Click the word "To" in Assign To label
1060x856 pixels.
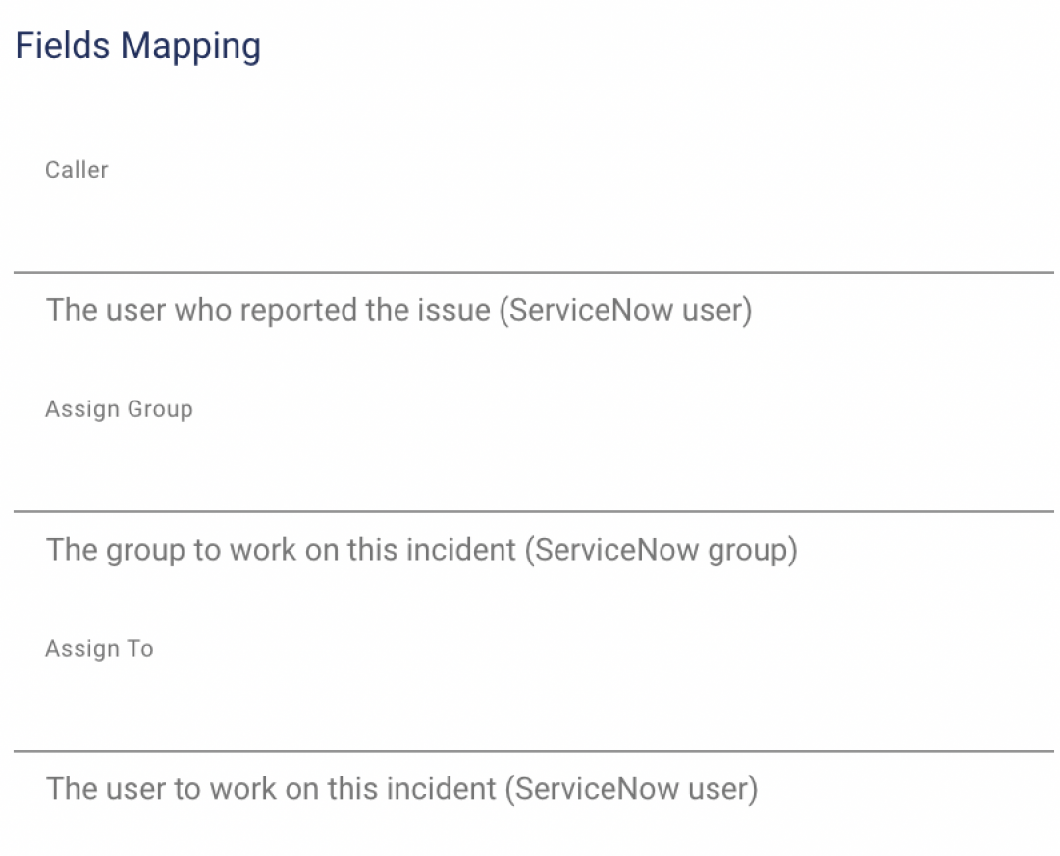140,649
